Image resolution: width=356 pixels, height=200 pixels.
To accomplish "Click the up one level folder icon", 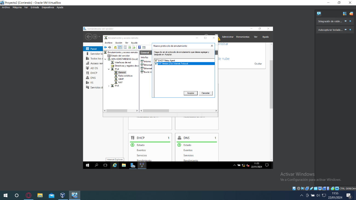I will click(115, 47).
